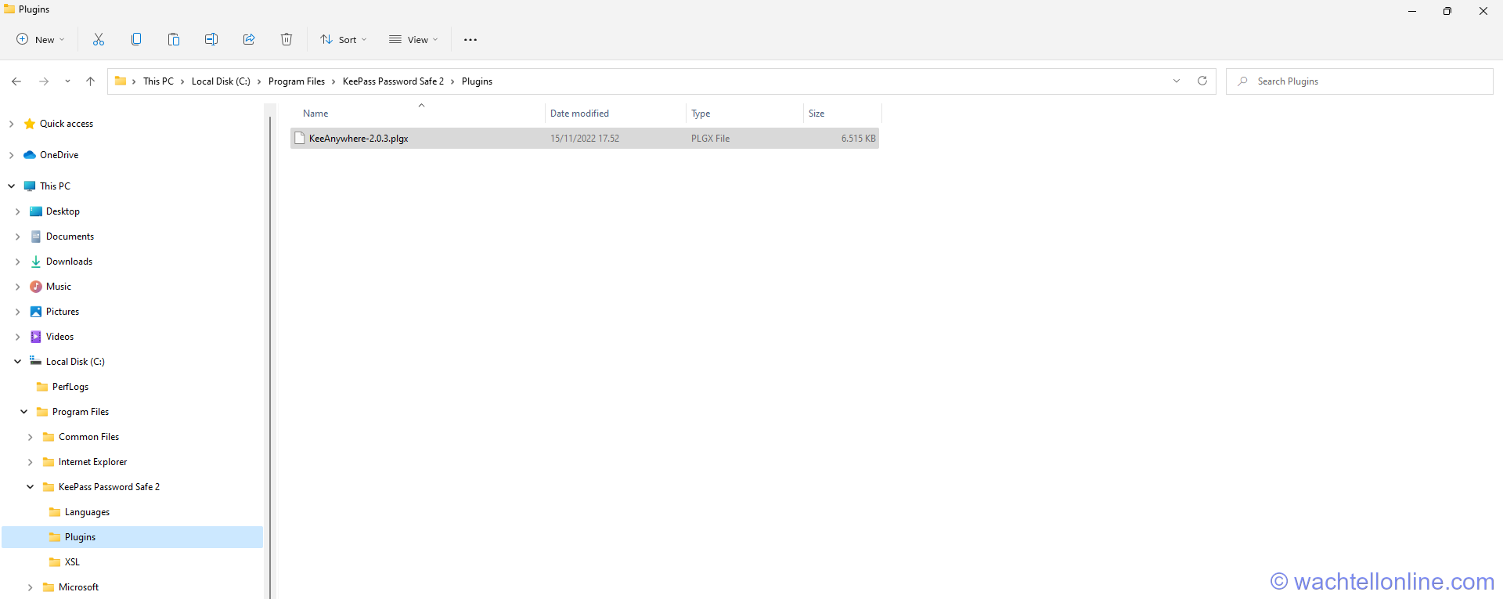The image size is (1503, 599).
Task: Select the XSL folder in tree
Action: click(72, 562)
